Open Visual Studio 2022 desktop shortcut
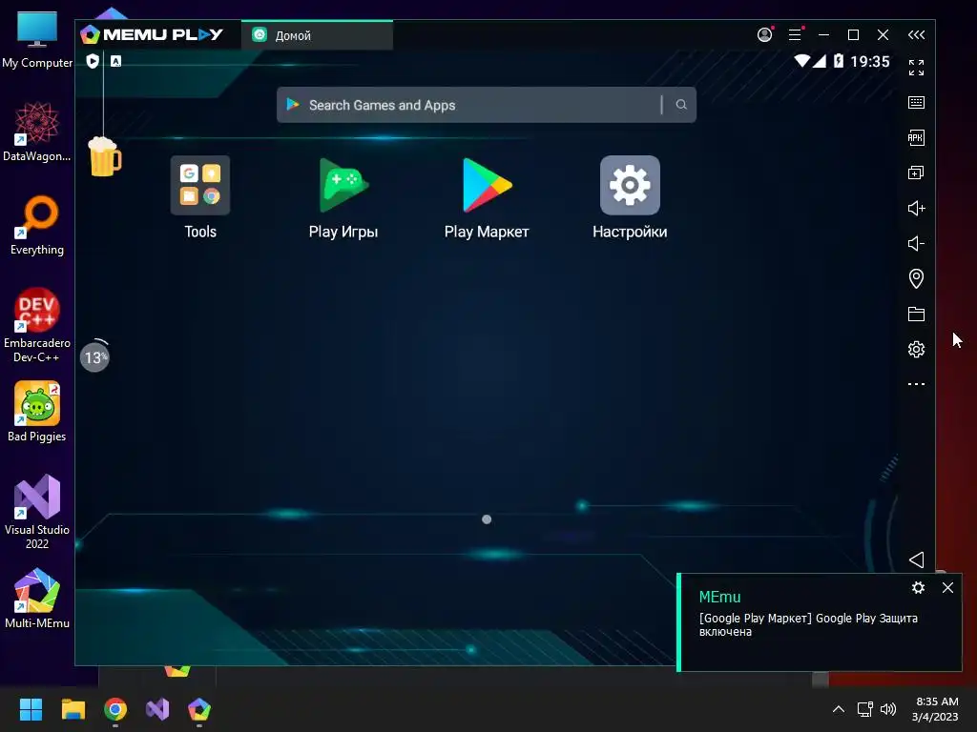 coord(37,512)
